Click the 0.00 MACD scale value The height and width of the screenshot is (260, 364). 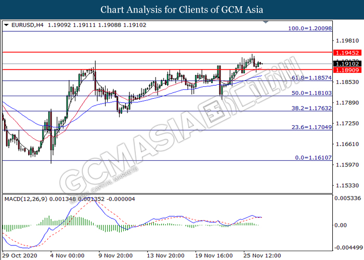click(341, 225)
